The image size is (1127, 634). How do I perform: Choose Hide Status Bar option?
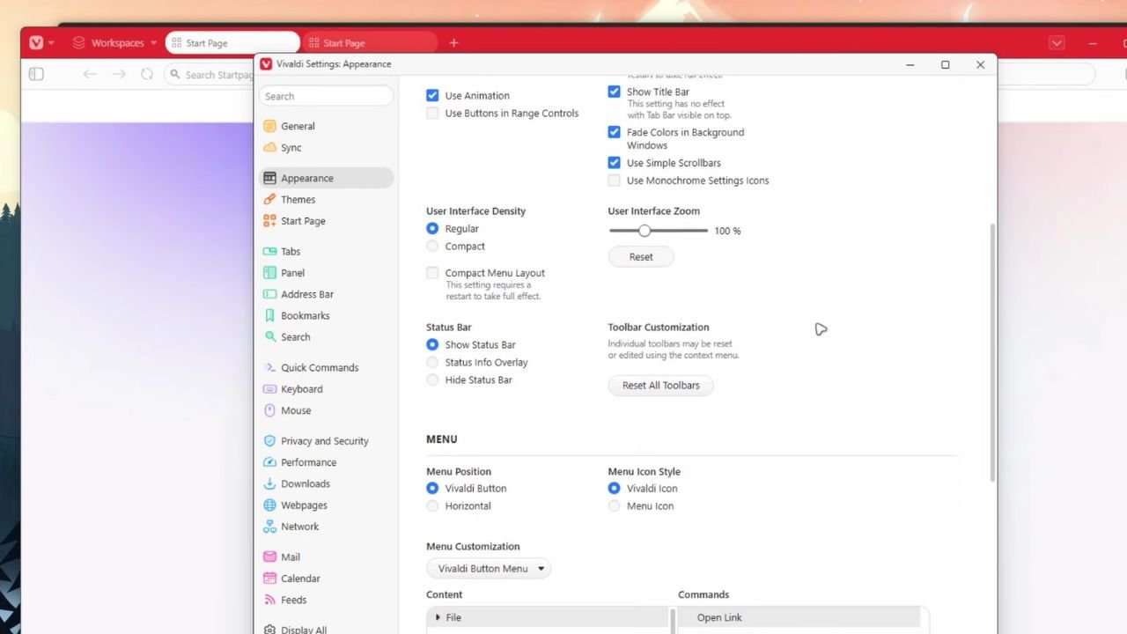pos(432,380)
